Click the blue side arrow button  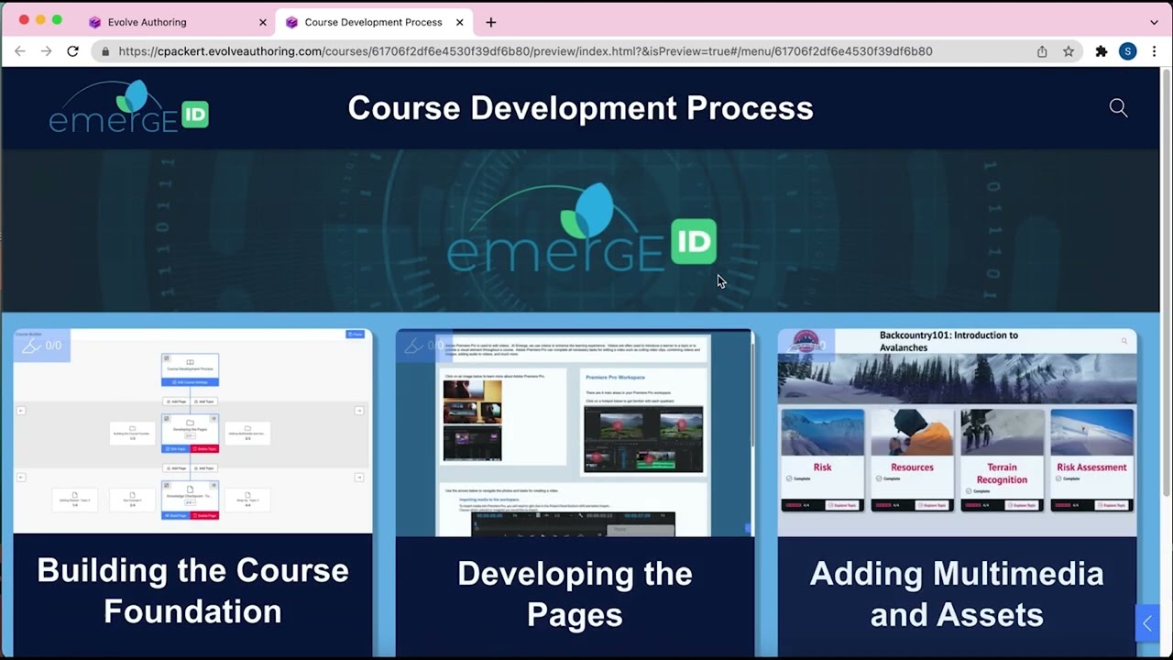click(x=1147, y=623)
